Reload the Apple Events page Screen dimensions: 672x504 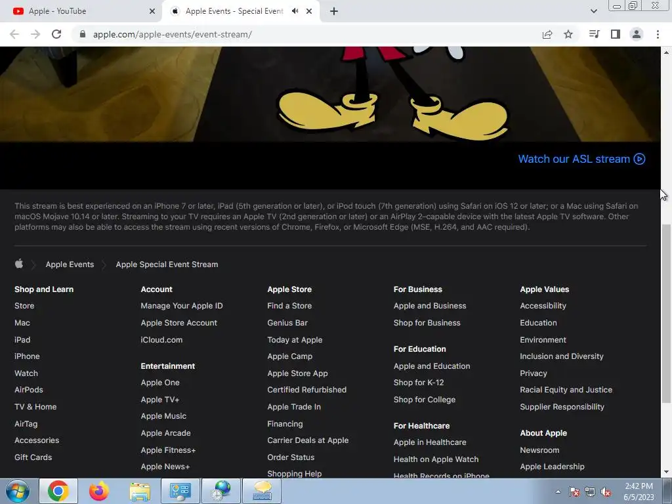pos(56,34)
